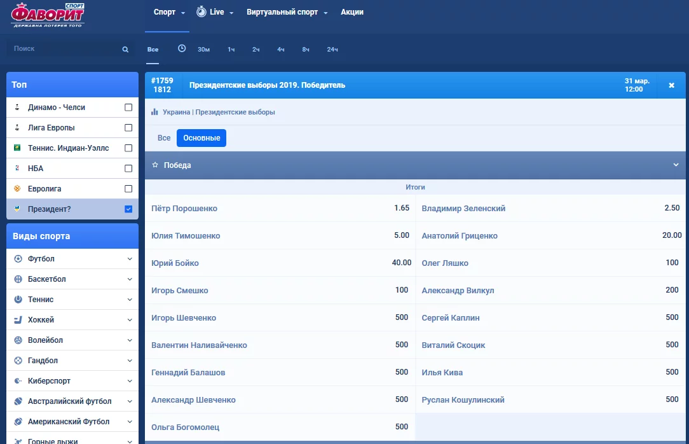Tick the НБА checkbox
The height and width of the screenshot is (444, 689).
[128, 169]
